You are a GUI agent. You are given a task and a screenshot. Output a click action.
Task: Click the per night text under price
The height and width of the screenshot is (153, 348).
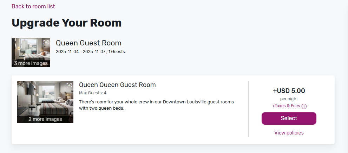(289, 99)
